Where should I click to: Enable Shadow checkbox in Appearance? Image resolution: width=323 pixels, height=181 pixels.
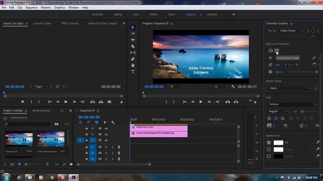(269, 156)
